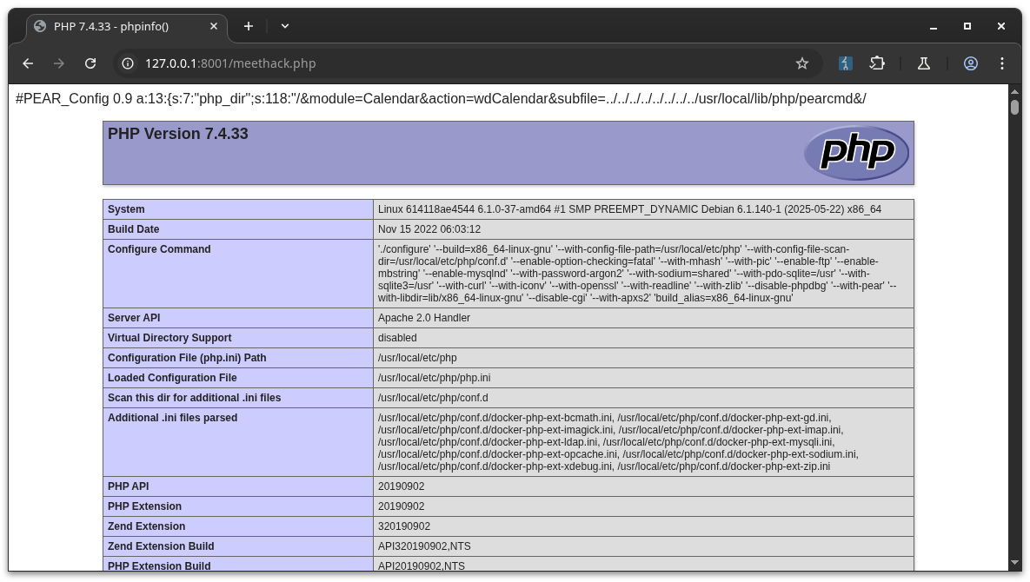Click the address bar URL 127.0.0.1:8001/meethack.php

(230, 63)
